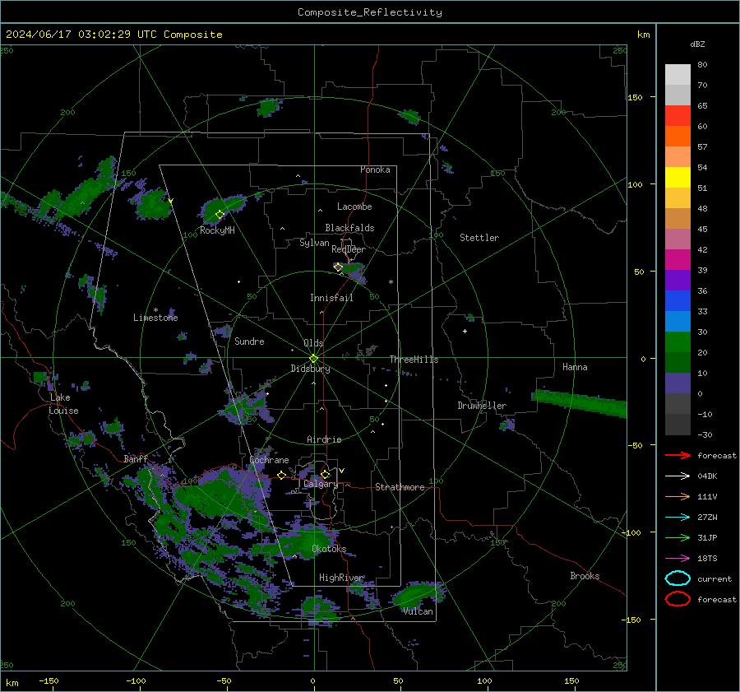The image size is (740, 692).
Task: Click the Drumheller label
Action: [x=482, y=406]
